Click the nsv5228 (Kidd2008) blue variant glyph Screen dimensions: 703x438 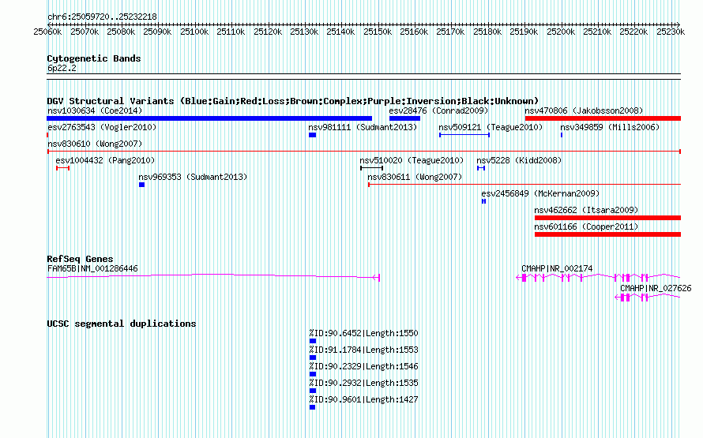[x=481, y=168]
